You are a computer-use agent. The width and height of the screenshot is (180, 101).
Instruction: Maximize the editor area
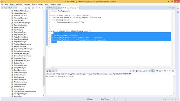pyautogui.click(x=173, y=8)
